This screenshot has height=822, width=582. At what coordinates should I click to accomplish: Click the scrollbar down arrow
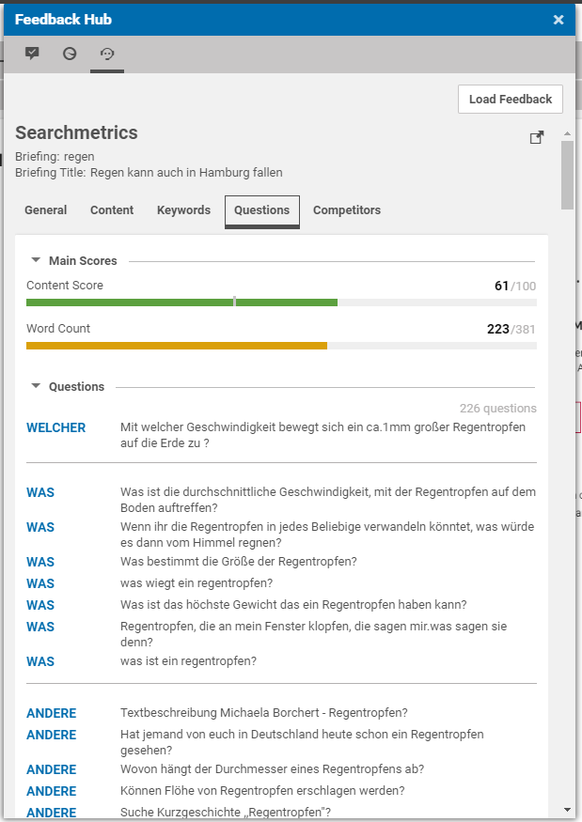click(567, 809)
